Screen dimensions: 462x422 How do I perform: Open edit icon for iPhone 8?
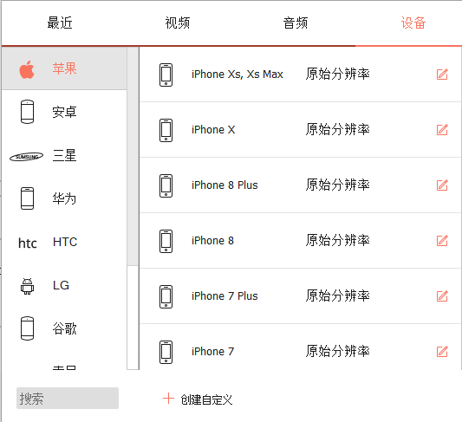442,241
